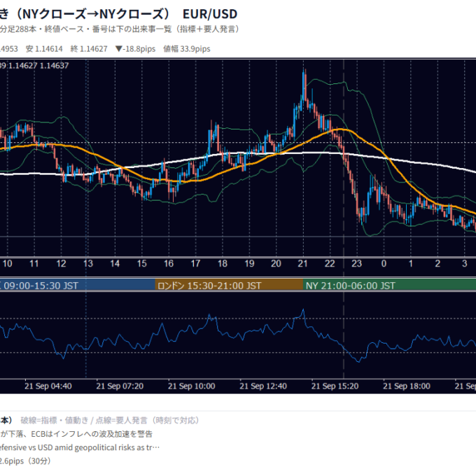This screenshot has height=476, width=476.
Task: Click the 21 Sep 18:00 time label
Action: (x=407, y=386)
